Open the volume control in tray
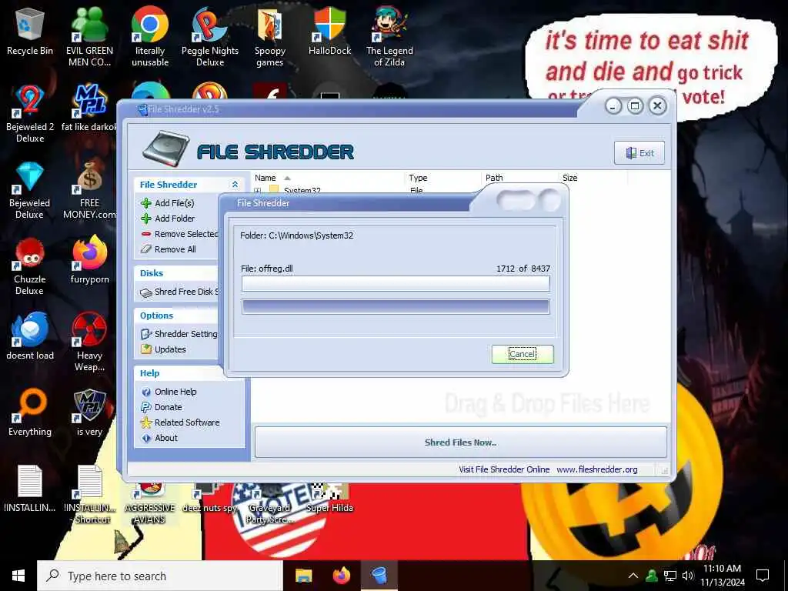This screenshot has height=591, width=788. (687, 576)
